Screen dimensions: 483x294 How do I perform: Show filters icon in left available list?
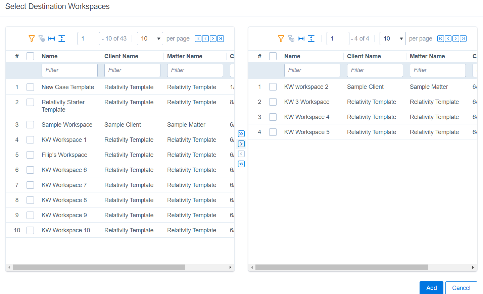point(32,39)
